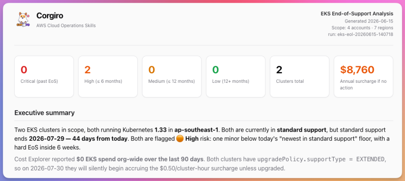The height and width of the screenshot is (181, 405).
Task: Click the Executive summary heading
Action: 44,113
